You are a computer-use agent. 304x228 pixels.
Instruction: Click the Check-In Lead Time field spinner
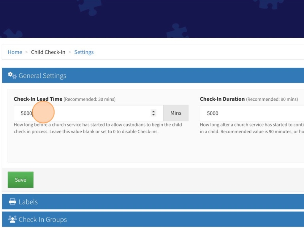click(x=153, y=113)
